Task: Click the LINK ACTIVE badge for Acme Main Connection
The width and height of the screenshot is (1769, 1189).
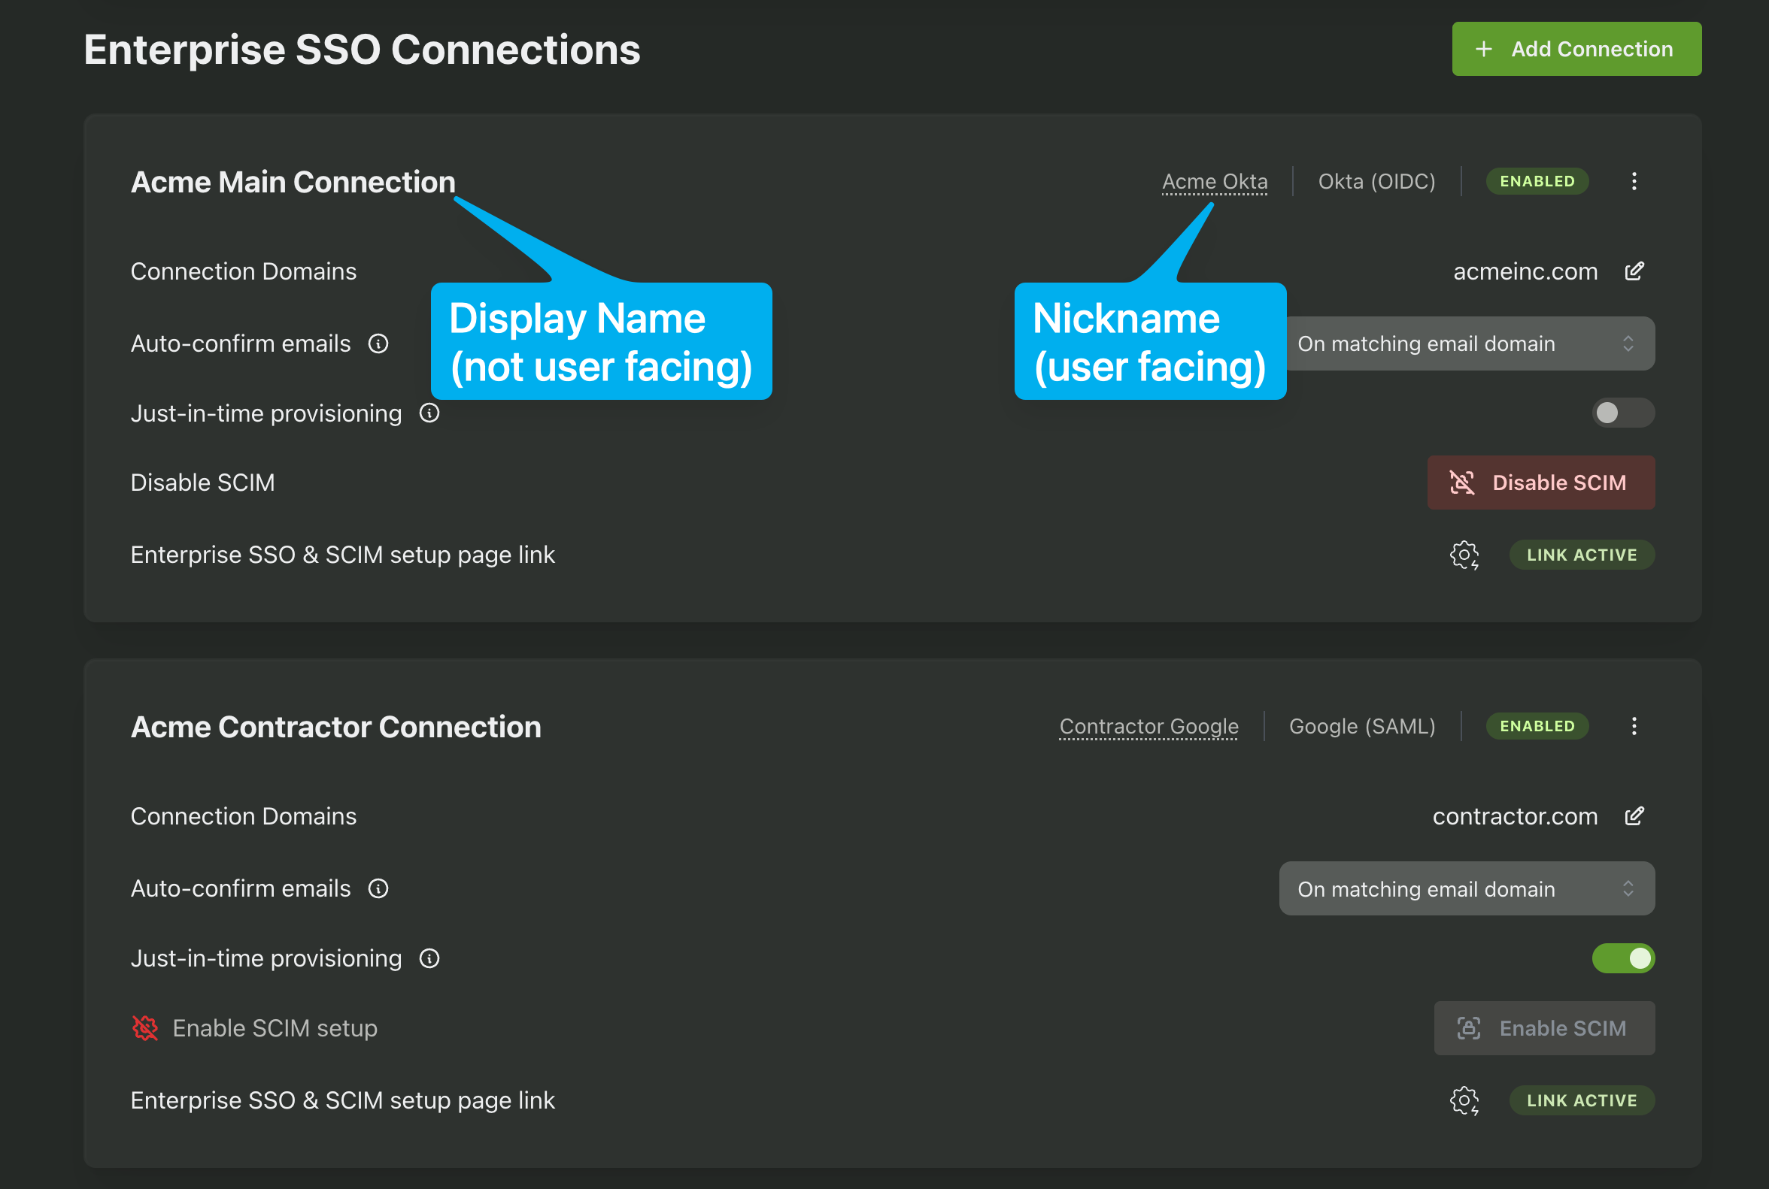Action: click(x=1581, y=555)
